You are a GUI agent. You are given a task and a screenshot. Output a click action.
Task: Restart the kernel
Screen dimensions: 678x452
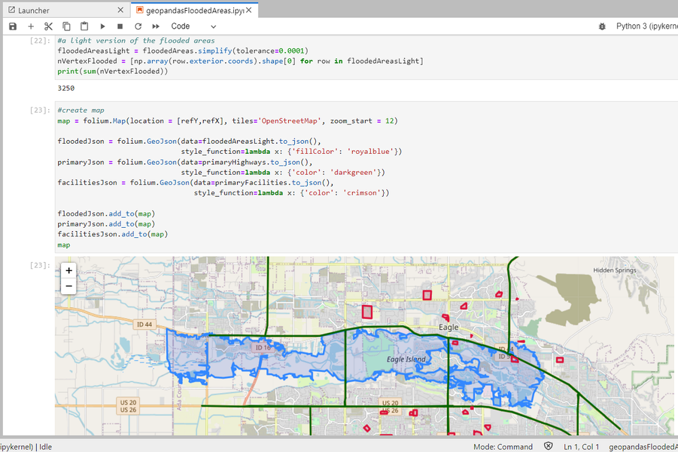click(138, 26)
